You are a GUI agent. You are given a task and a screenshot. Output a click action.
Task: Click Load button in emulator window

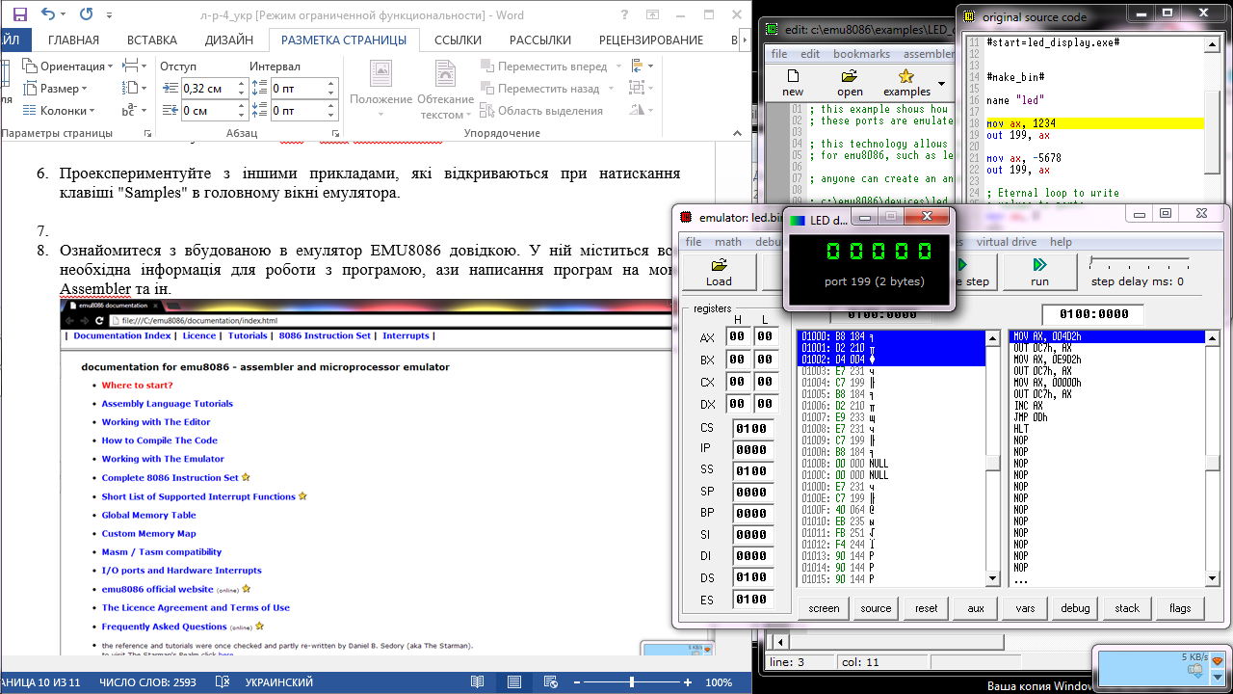coord(719,273)
